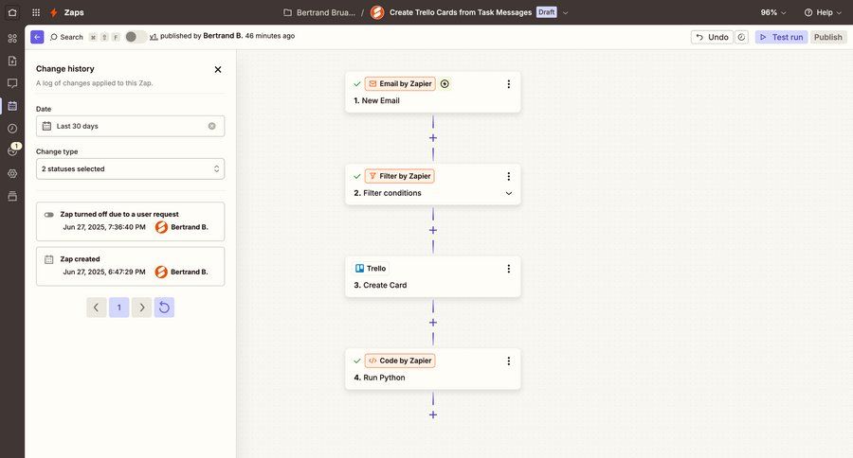Go to the Zapier home icon
Screen dimensions: 853x458
coord(12,12)
